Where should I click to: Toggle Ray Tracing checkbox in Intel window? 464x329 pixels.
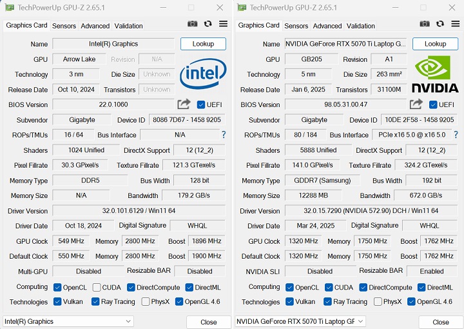[x=95, y=301]
